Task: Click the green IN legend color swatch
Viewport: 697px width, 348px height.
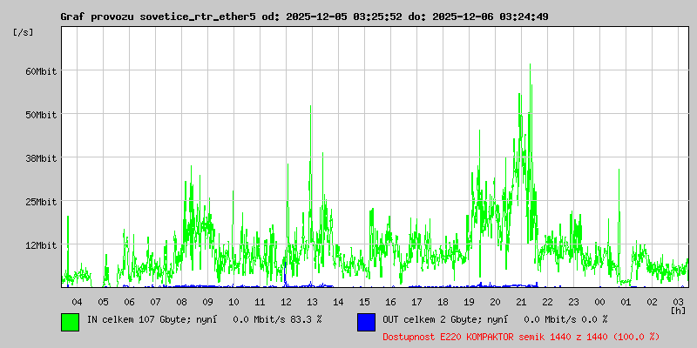Action: coord(70,321)
